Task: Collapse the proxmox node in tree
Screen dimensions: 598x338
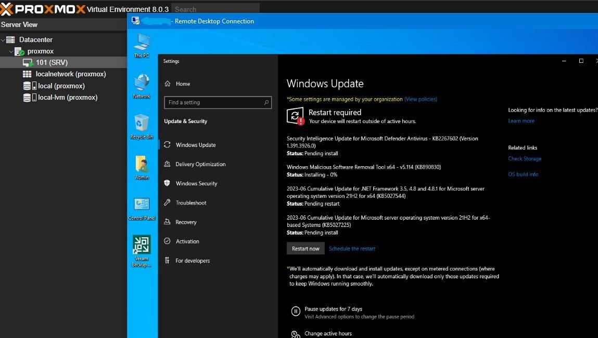Action: [11, 51]
